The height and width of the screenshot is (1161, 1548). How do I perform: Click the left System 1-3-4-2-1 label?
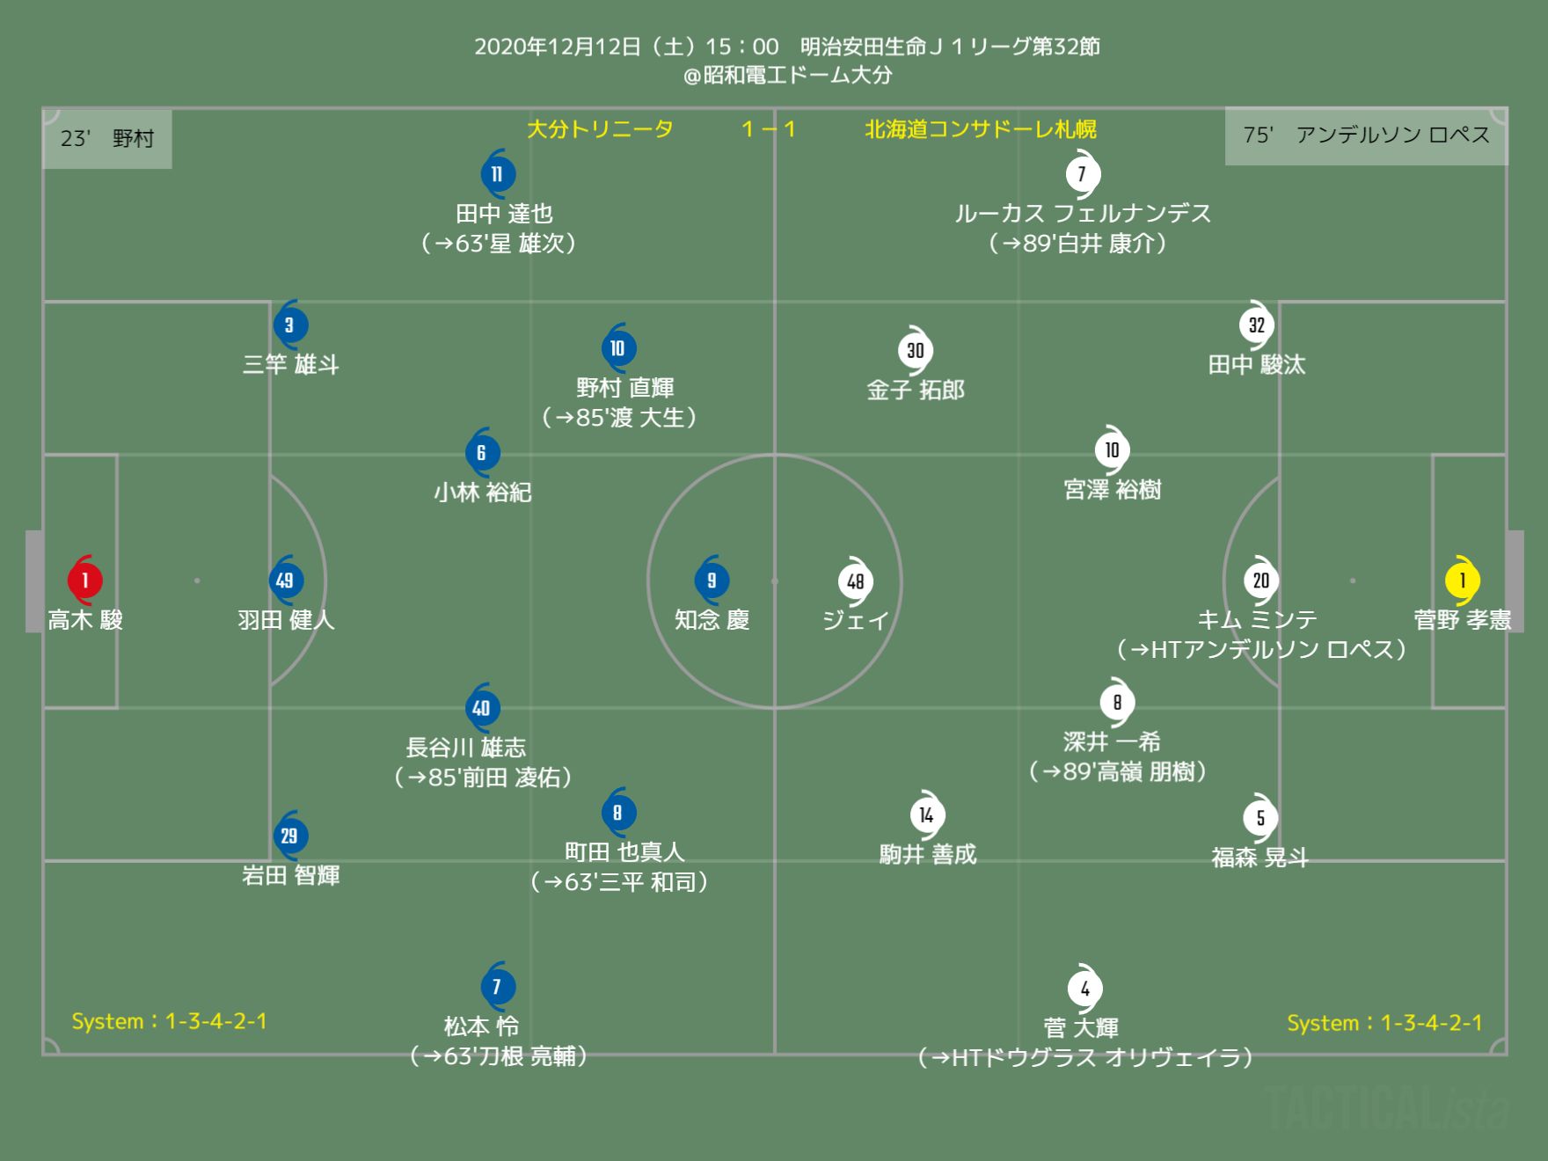[169, 1021]
